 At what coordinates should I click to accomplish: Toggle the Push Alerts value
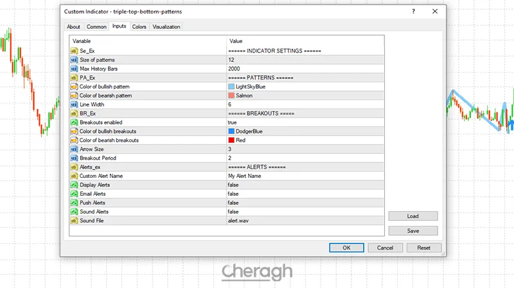(x=233, y=202)
